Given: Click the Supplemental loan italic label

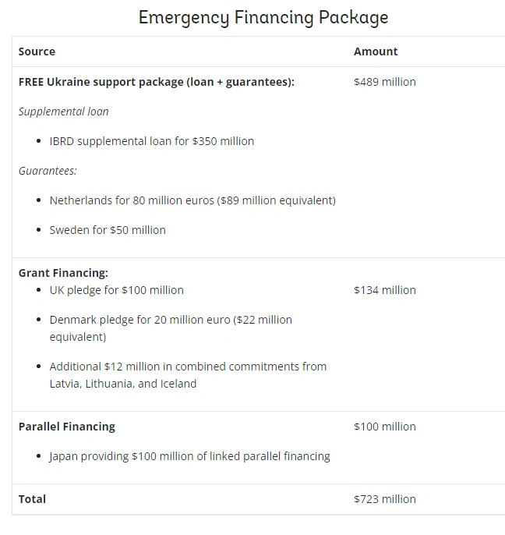Looking at the screenshot, I should click(x=64, y=112).
